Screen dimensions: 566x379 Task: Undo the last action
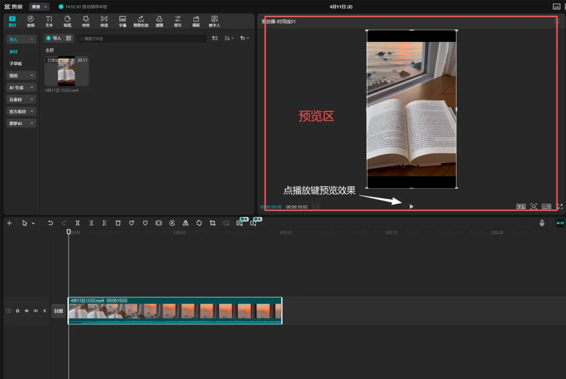click(50, 223)
